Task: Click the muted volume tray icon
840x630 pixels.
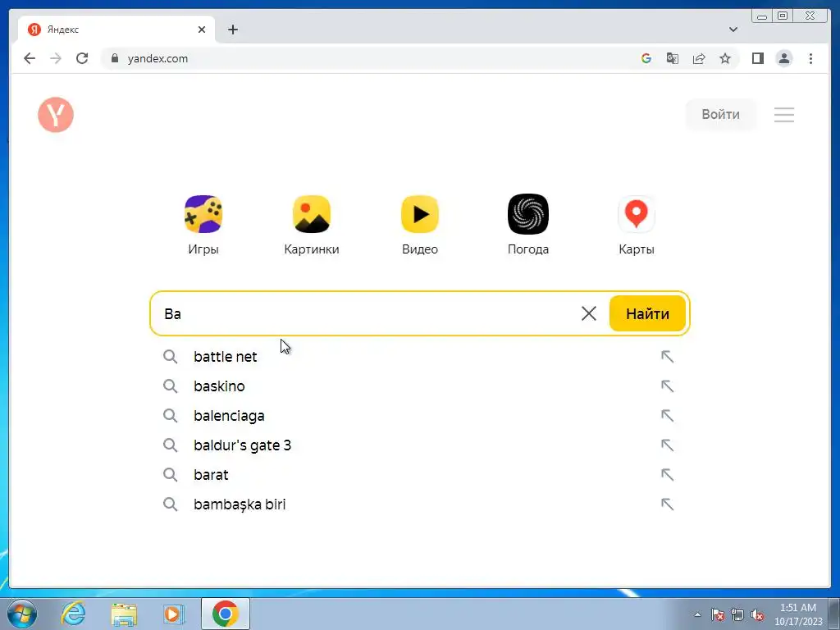Action: tap(757, 614)
